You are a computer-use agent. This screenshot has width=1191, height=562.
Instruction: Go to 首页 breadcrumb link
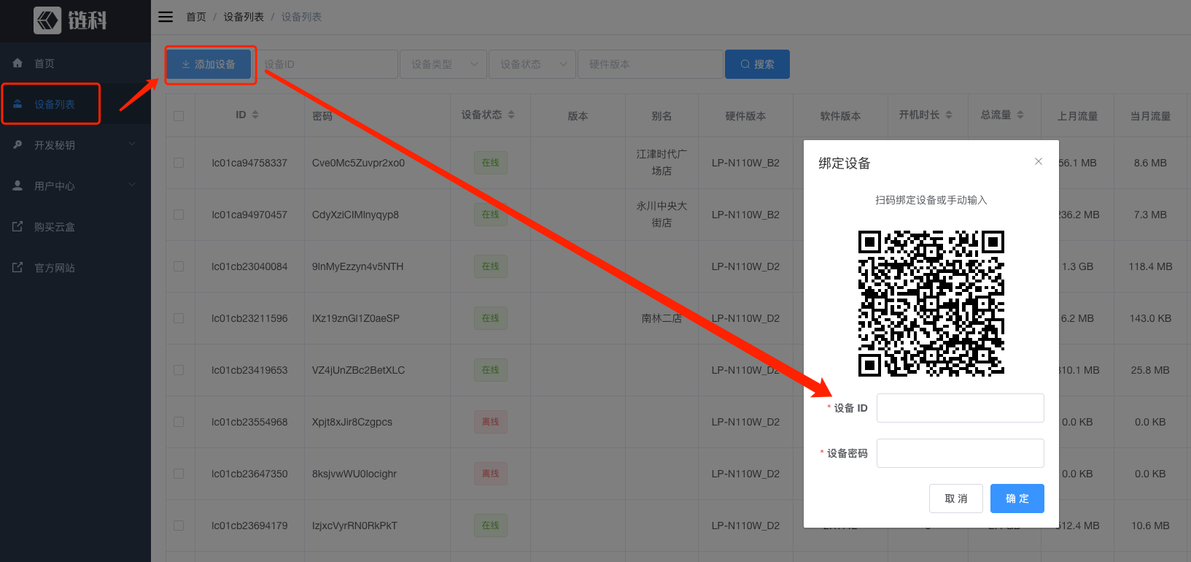[196, 17]
